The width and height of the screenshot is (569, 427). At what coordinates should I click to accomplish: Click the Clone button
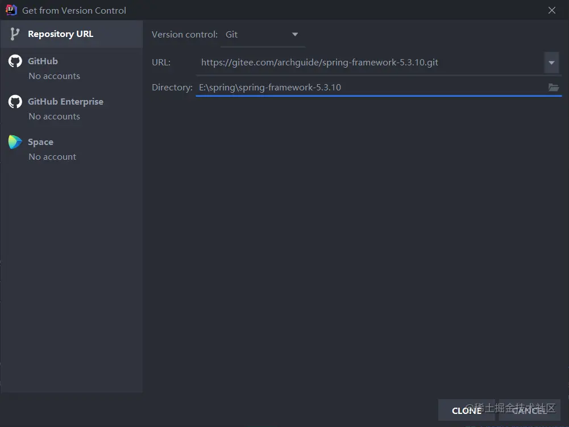pos(466,411)
